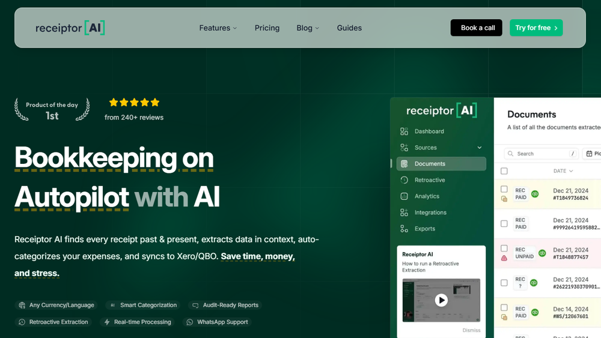The height and width of the screenshot is (338, 601).
Task: Click the REC ? status badge
Action: coord(520,283)
